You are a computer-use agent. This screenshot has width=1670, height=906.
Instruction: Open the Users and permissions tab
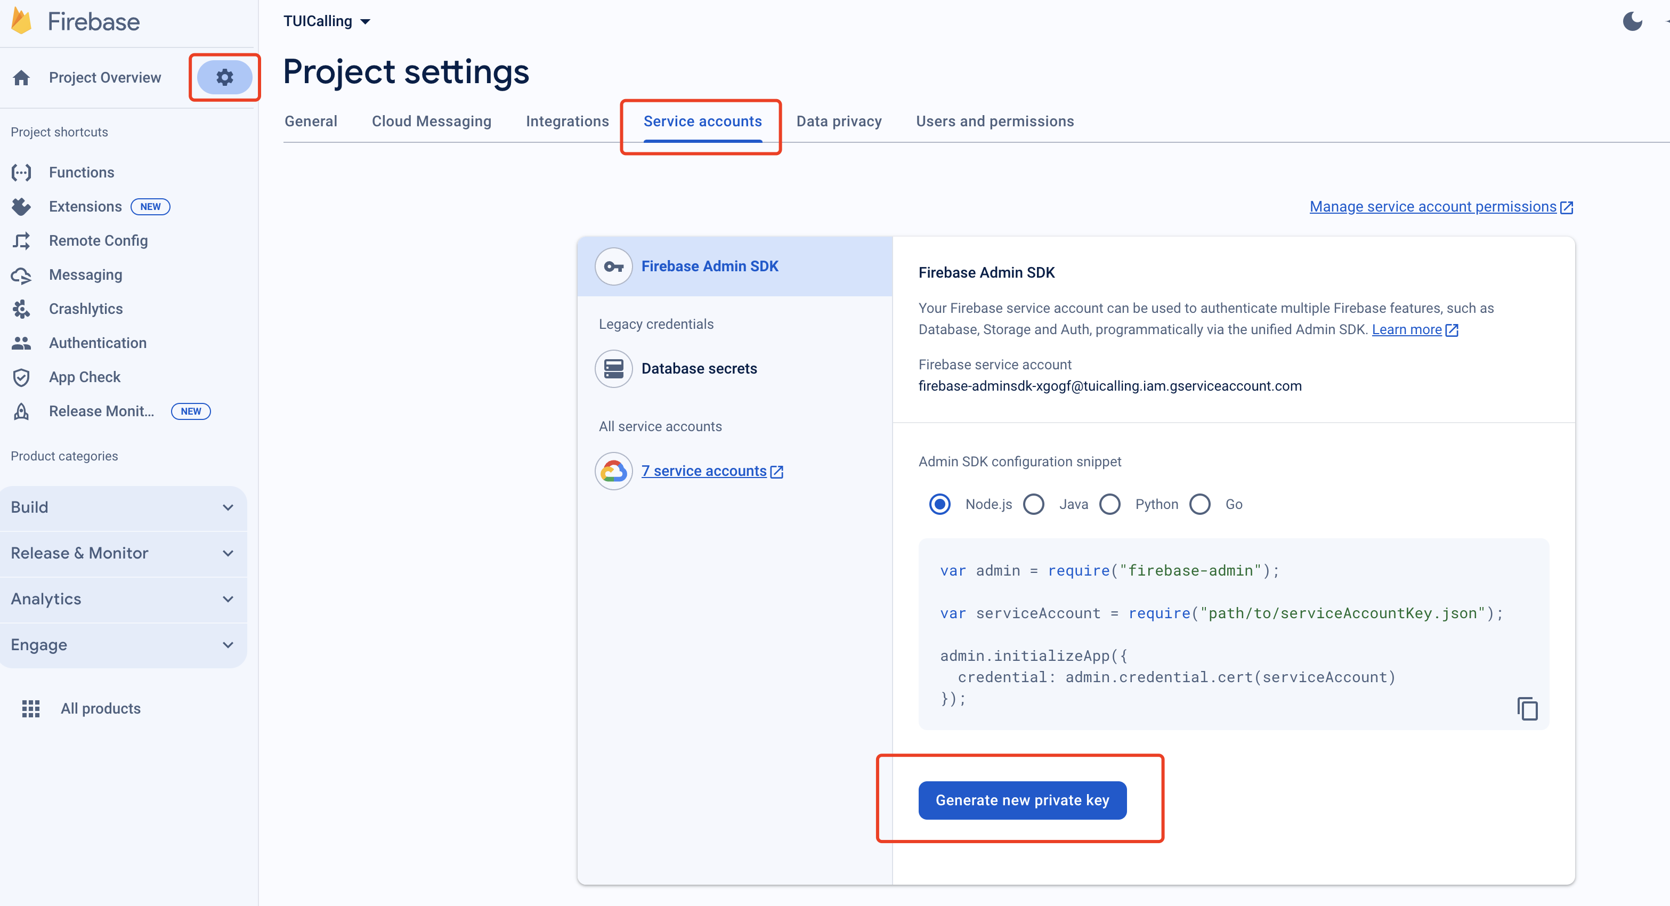994,122
